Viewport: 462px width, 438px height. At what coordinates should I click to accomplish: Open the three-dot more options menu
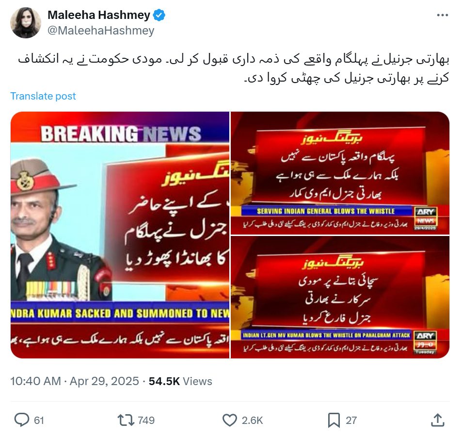coord(442,15)
